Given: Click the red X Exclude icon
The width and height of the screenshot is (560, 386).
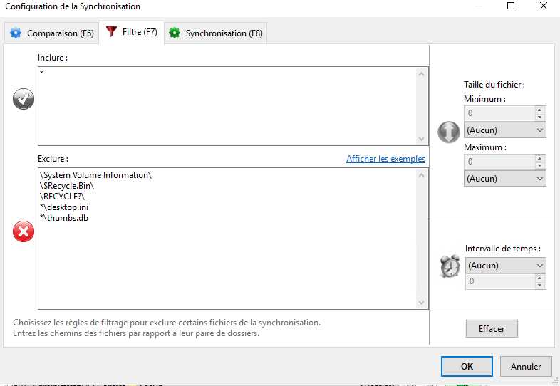Looking at the screenshot, I should point(24,231).
